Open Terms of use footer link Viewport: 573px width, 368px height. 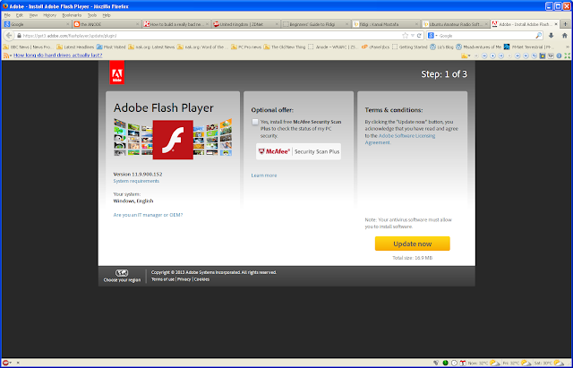click(163, 279)
